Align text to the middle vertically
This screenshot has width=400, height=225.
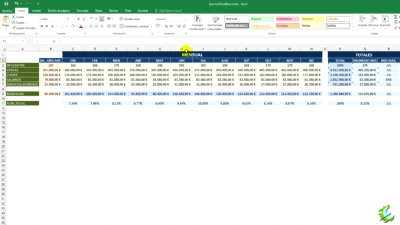coord(96,19)
